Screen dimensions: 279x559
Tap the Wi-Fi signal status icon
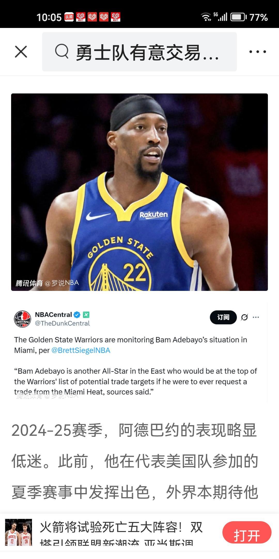[206, 17]
